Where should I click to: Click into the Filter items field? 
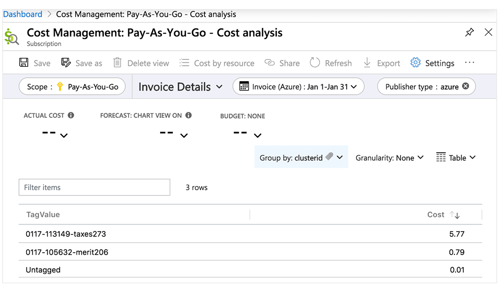[x=94, y=188]
